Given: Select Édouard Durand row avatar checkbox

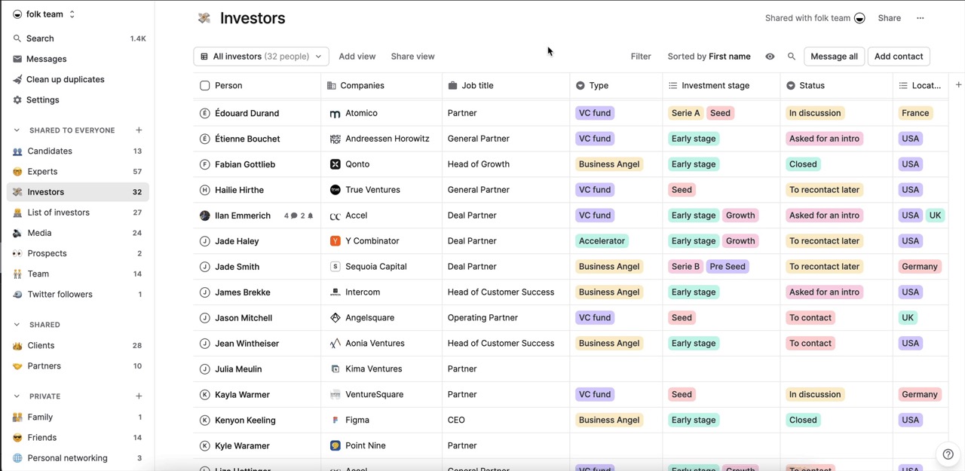Looking at the screenshot, I should [204, 113].
